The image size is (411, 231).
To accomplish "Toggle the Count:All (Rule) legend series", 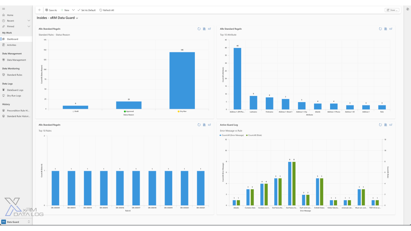I will [254, 135].
